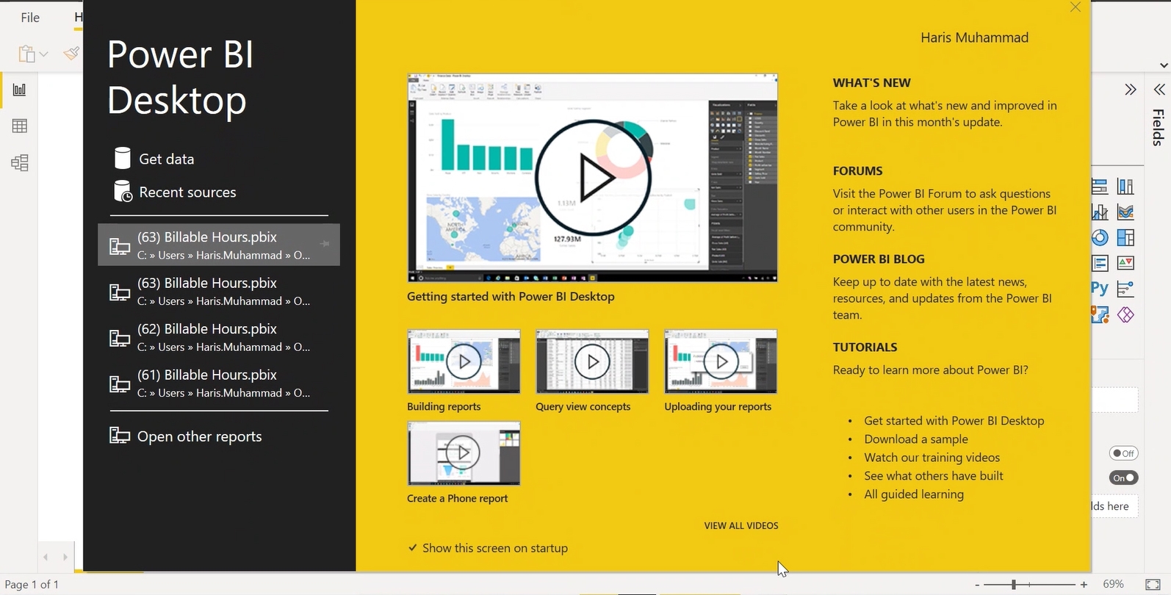Open the Paste dropdown arrow
Image resolution: width=1171 pixels, height=595 pixels.
(x=44, y=54)
